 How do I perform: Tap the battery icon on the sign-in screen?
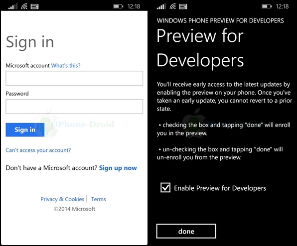coord(118,6)
